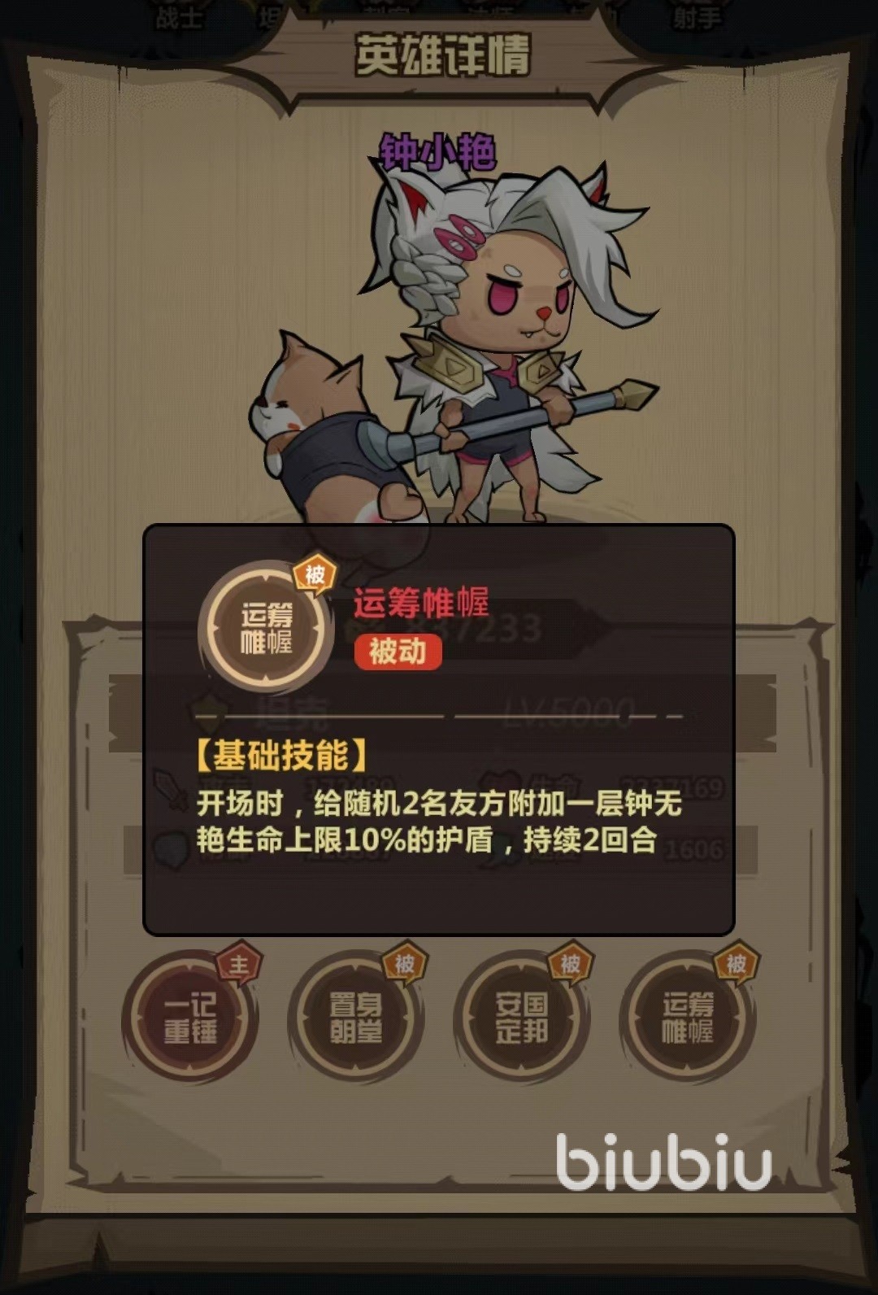Screen dimensions: 878x1295
Task: Tap the dimmed sword attack stat icon
Action: click(172, 790)
